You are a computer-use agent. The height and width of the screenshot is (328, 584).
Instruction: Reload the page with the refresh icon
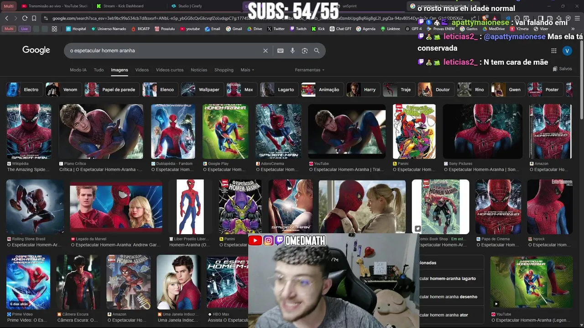[x=25, y=18]
